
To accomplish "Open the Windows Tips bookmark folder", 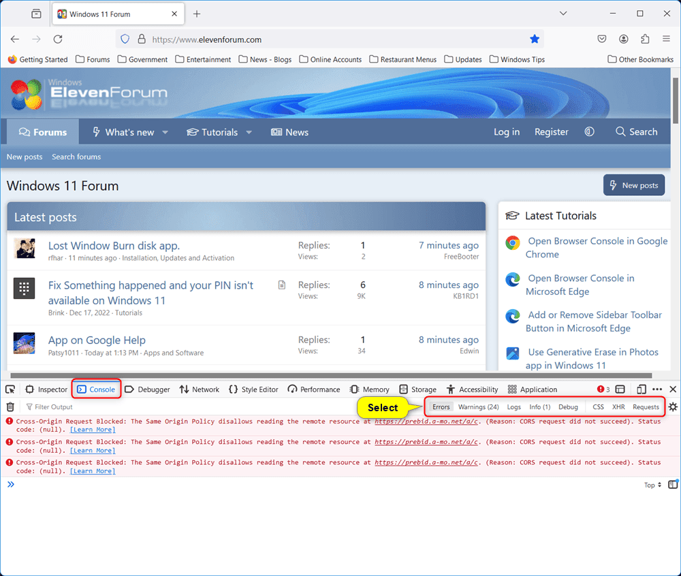I will [517, 59].
